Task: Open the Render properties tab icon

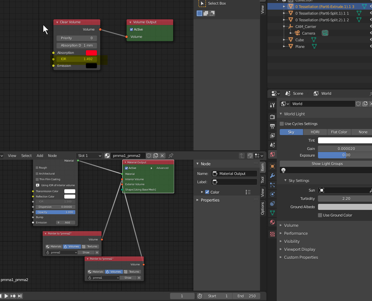Action: (x=272, y=117)
